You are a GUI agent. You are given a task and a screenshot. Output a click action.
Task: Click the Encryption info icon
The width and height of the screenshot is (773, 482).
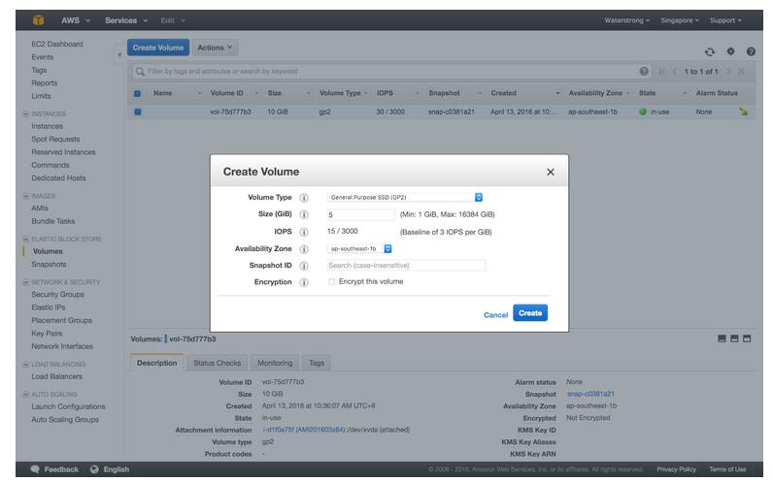coord(304,282)
